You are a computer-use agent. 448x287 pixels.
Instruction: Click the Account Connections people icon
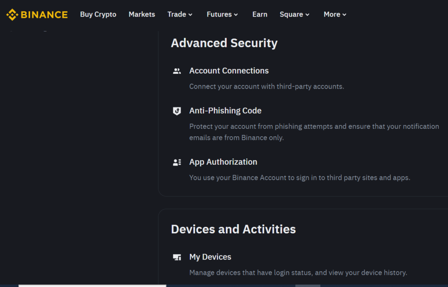(177, 70)
